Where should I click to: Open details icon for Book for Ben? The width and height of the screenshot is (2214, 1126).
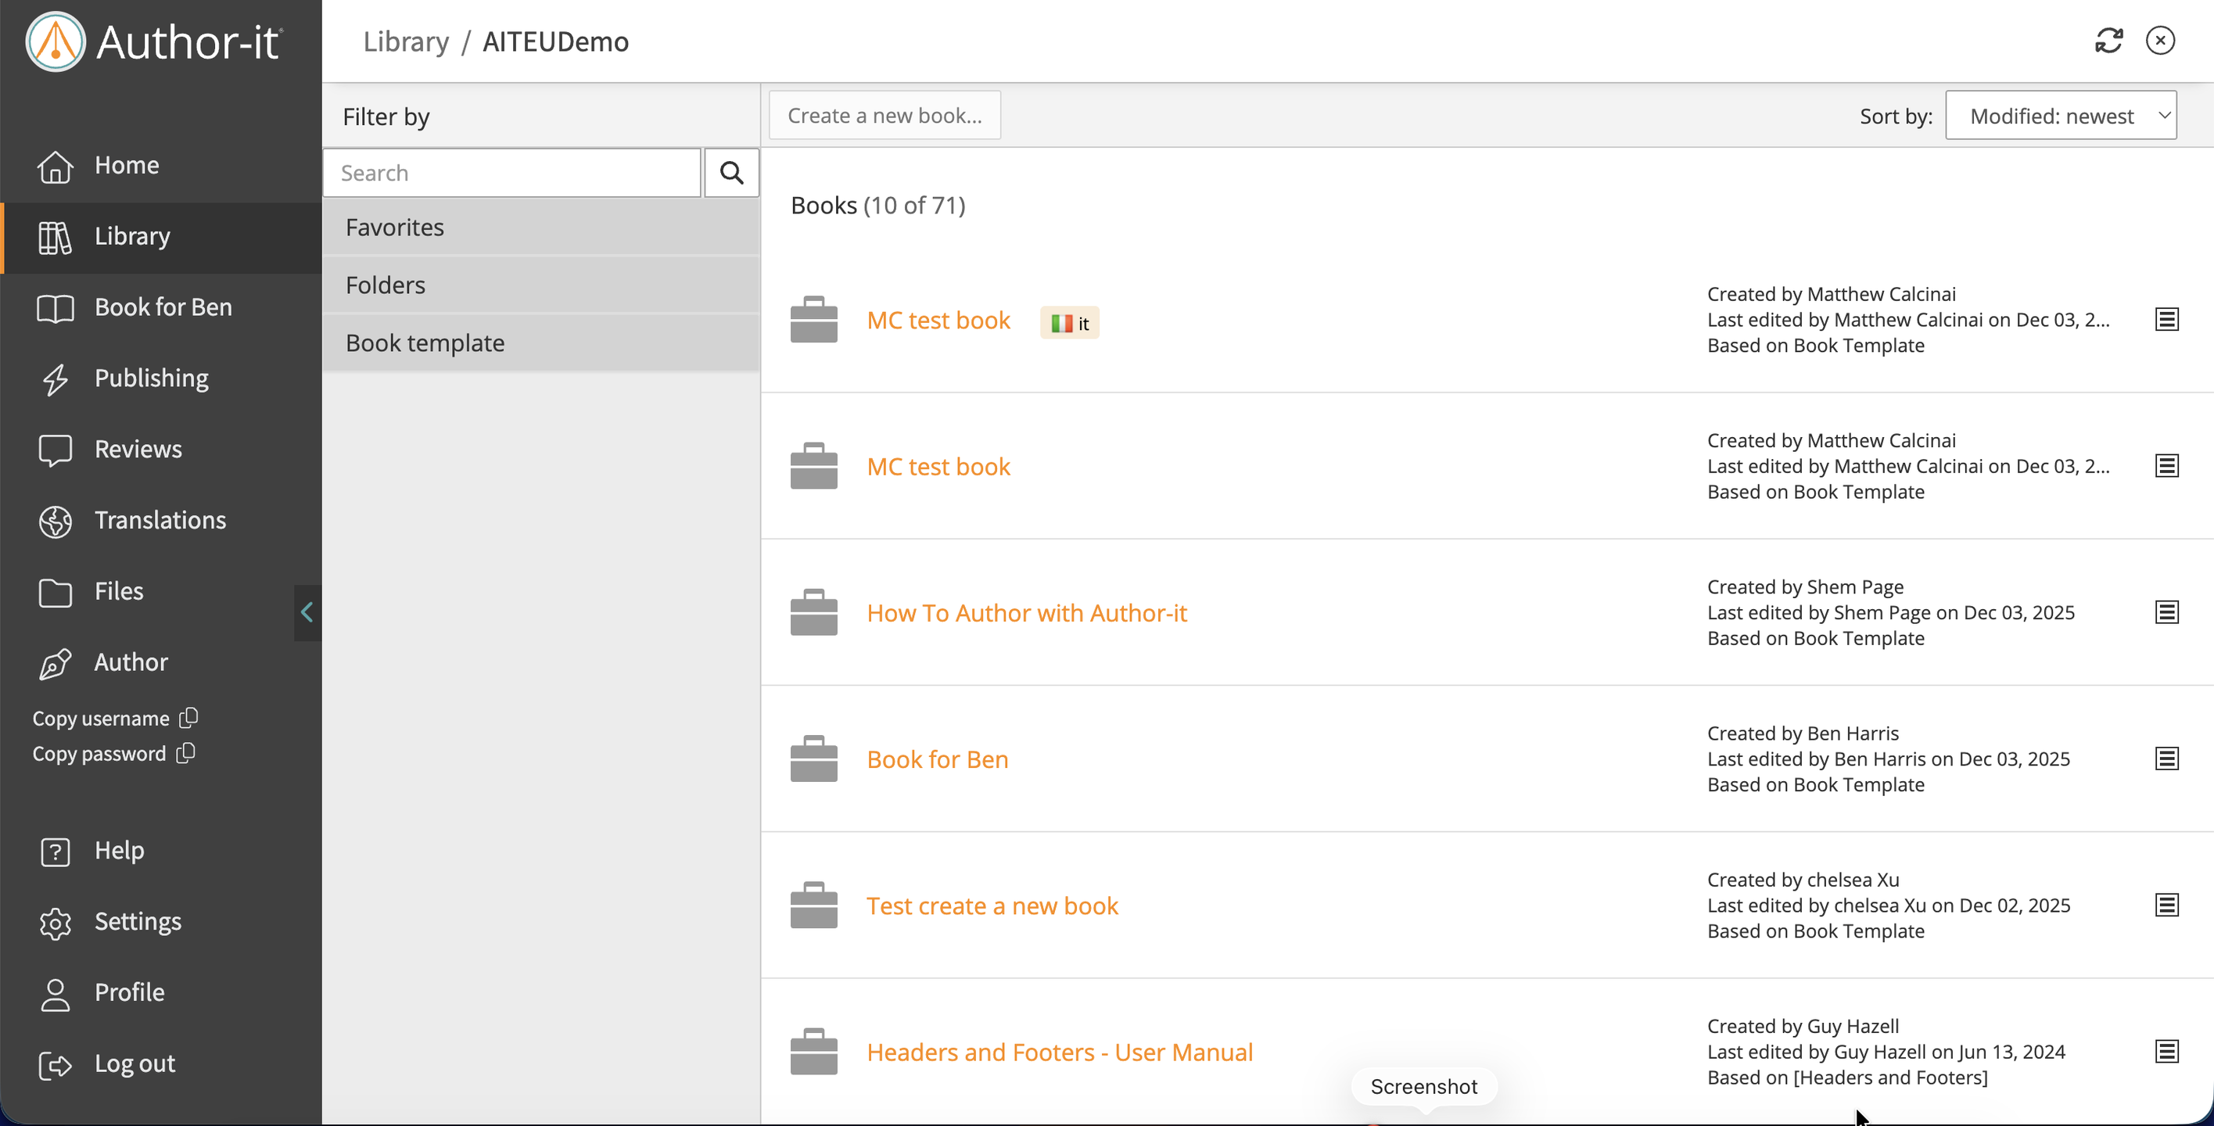point(2166,758)
